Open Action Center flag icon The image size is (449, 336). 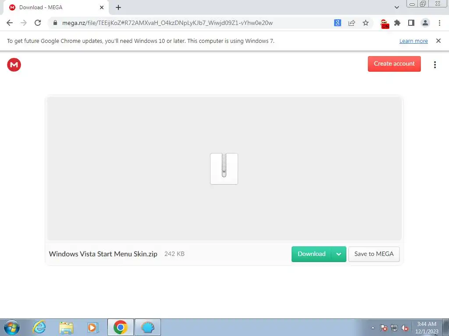click(384, 328)
